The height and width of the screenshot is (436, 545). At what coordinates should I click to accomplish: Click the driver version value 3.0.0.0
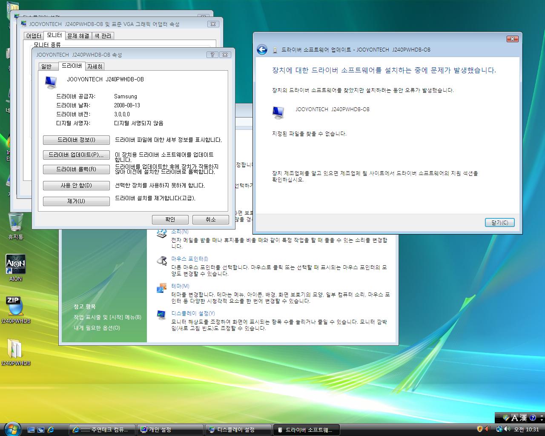[122, 115]
